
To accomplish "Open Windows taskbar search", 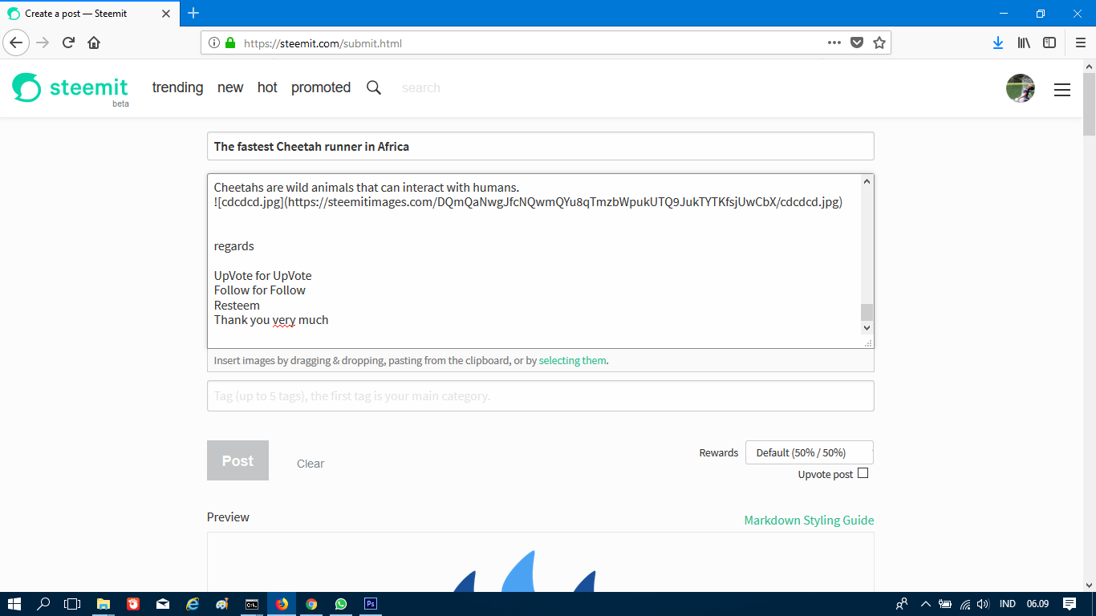I will tap(44, 604).
